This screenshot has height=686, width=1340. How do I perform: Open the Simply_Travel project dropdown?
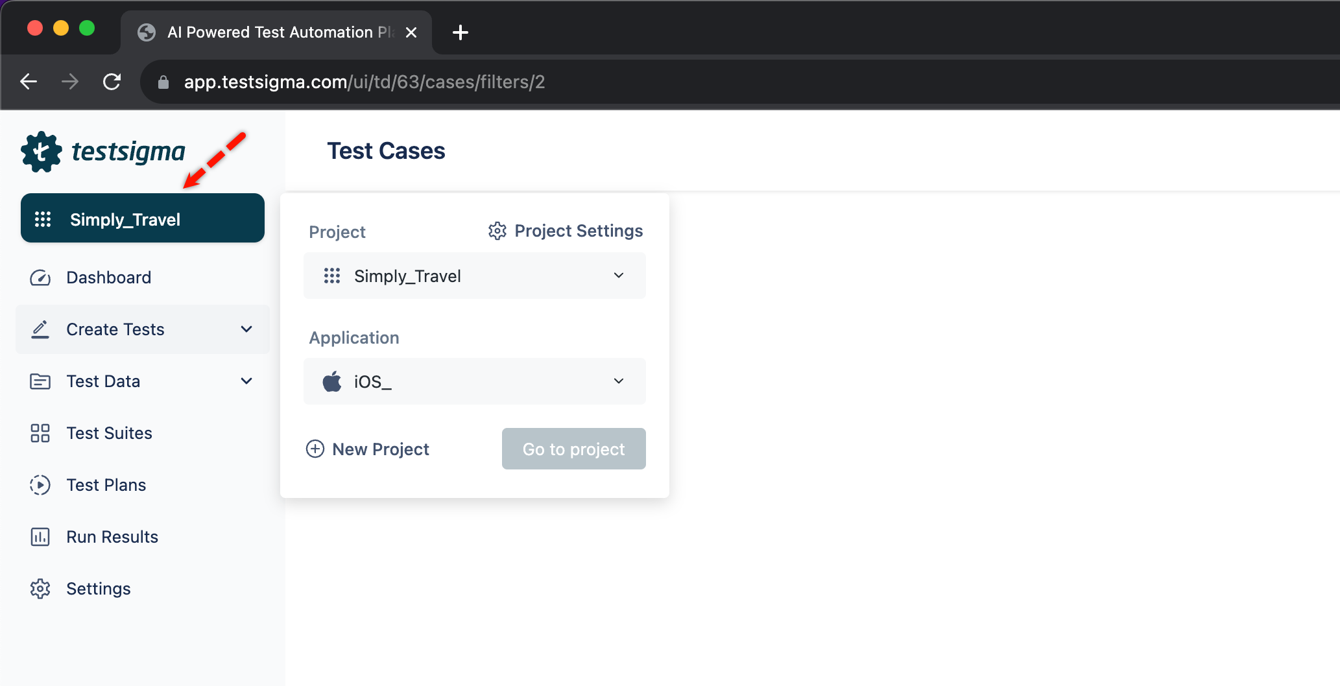point(475,276)
